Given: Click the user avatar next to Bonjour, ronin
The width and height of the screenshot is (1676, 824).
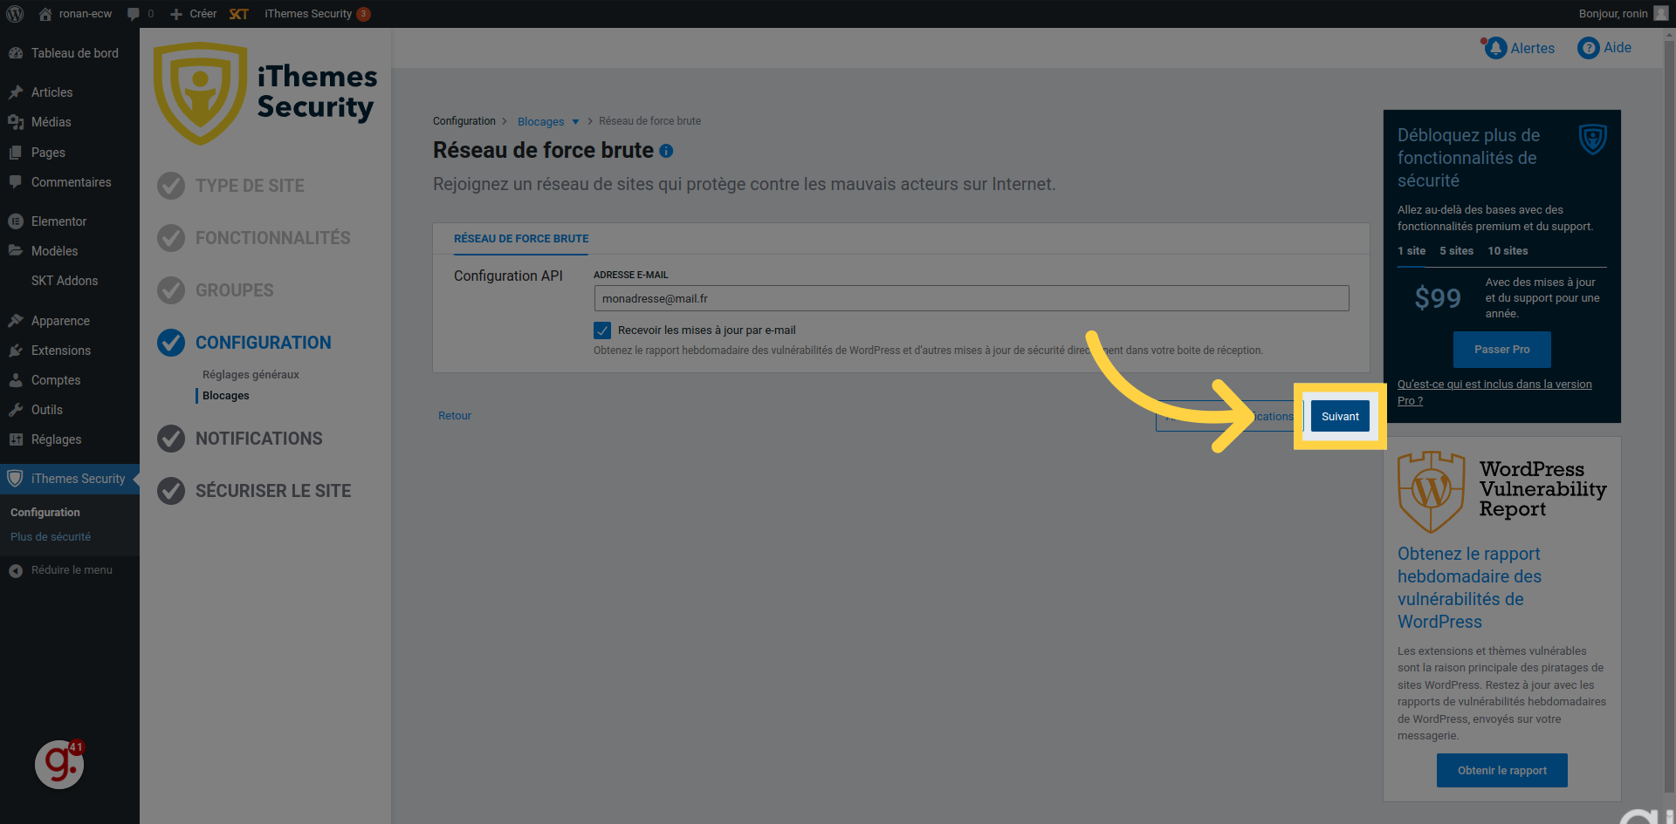Looking at the screenshot, I should (1660, 13).
